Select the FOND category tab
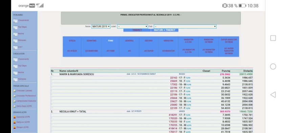 (111, 41)
